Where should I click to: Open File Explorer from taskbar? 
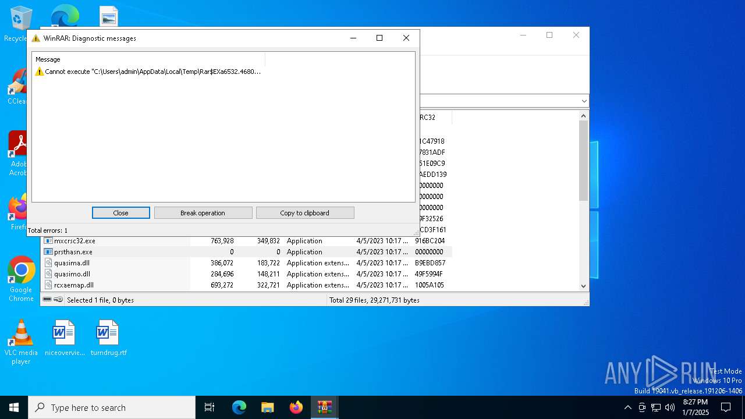(x=267, y=407)
